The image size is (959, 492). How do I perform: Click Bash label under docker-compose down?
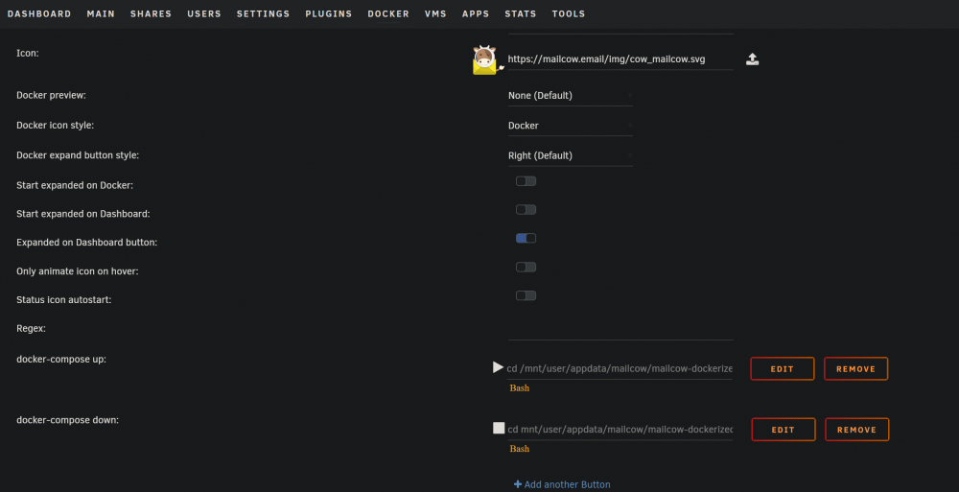tap(519, 449)
